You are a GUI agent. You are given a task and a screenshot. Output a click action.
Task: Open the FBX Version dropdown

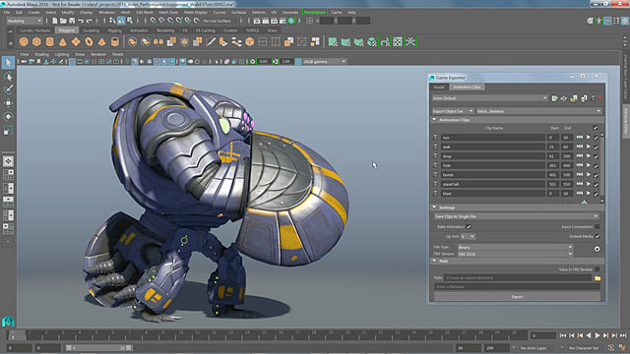(515, 254)
